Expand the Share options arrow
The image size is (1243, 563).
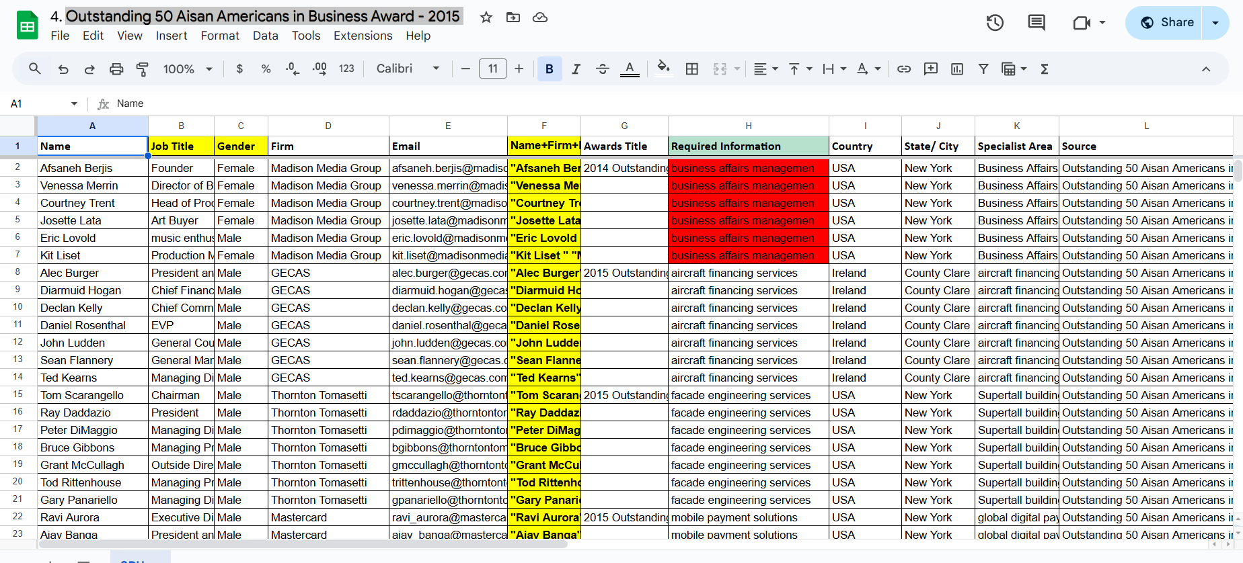click(1215, 23)
